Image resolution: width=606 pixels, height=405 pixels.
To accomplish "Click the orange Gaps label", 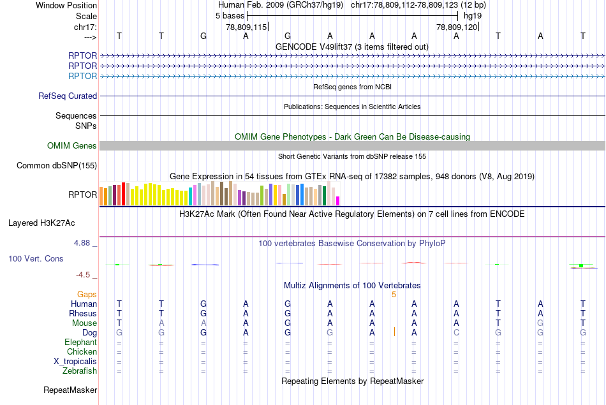I will click(87, 295).
